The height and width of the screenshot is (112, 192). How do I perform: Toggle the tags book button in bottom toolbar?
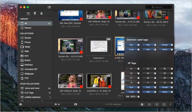point(149,104)
